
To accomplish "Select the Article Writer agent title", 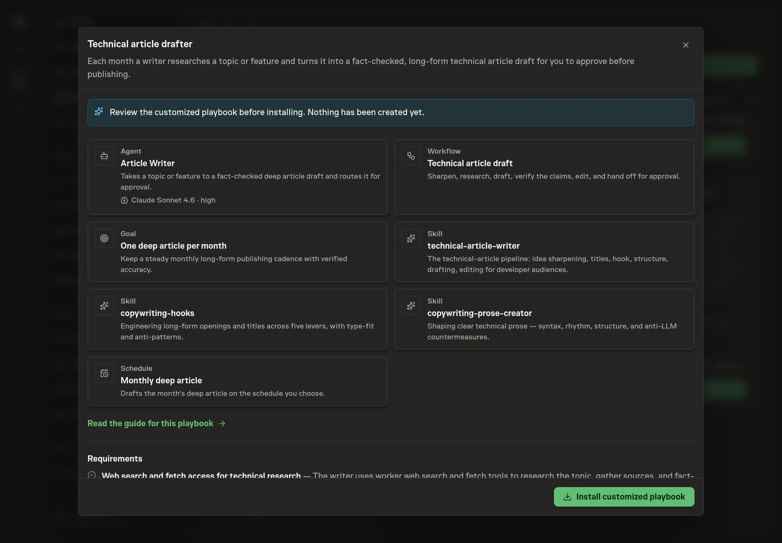I will 147,163.
